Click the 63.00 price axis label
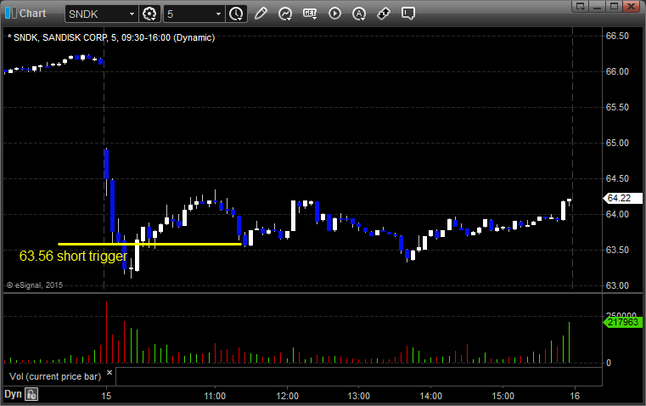Screen dimensions: 646x406 pos(617,285)
